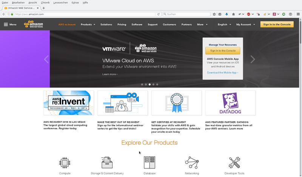Open the Hilfe menu
The width and height of the screenshot is (302, 177).
[x=85, y=3]
